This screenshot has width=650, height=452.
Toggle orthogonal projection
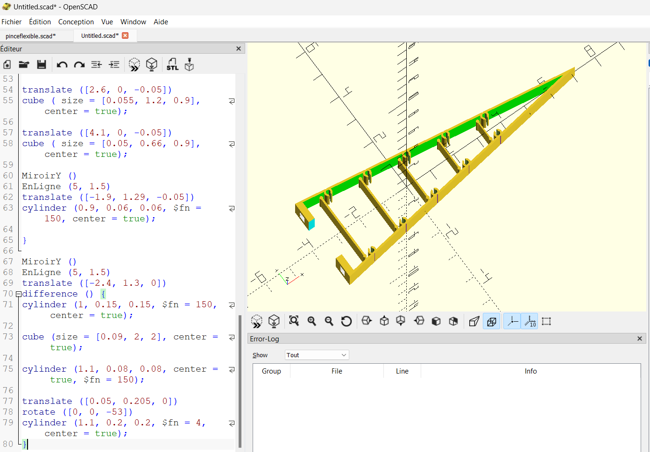click(492, 321)
